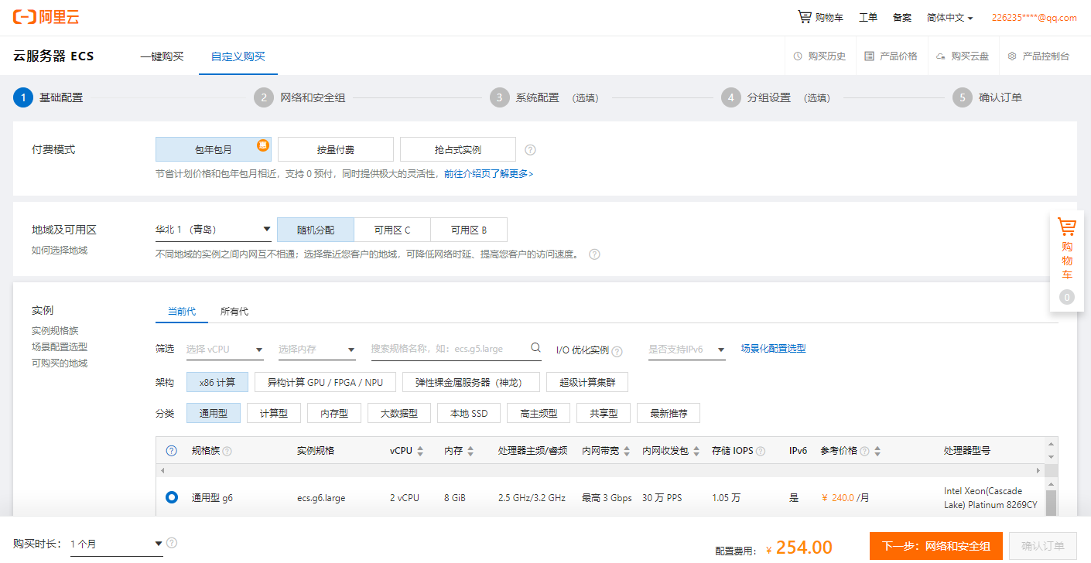Click 工单 in top header

pos(868,17)
